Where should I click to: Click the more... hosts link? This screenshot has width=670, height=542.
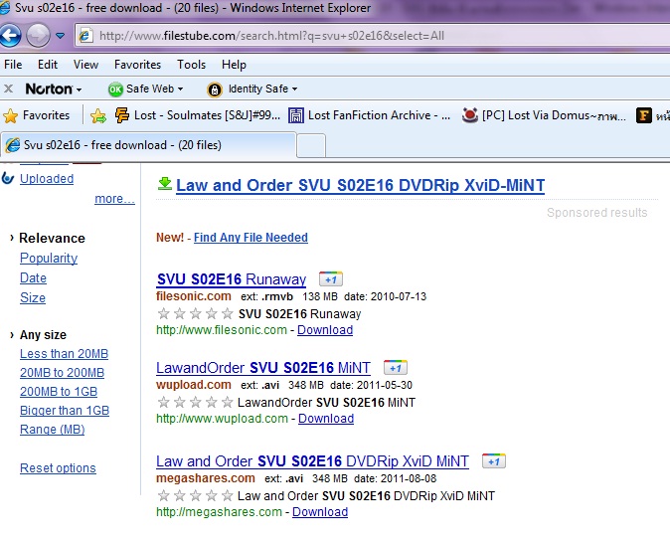[114, 199]
